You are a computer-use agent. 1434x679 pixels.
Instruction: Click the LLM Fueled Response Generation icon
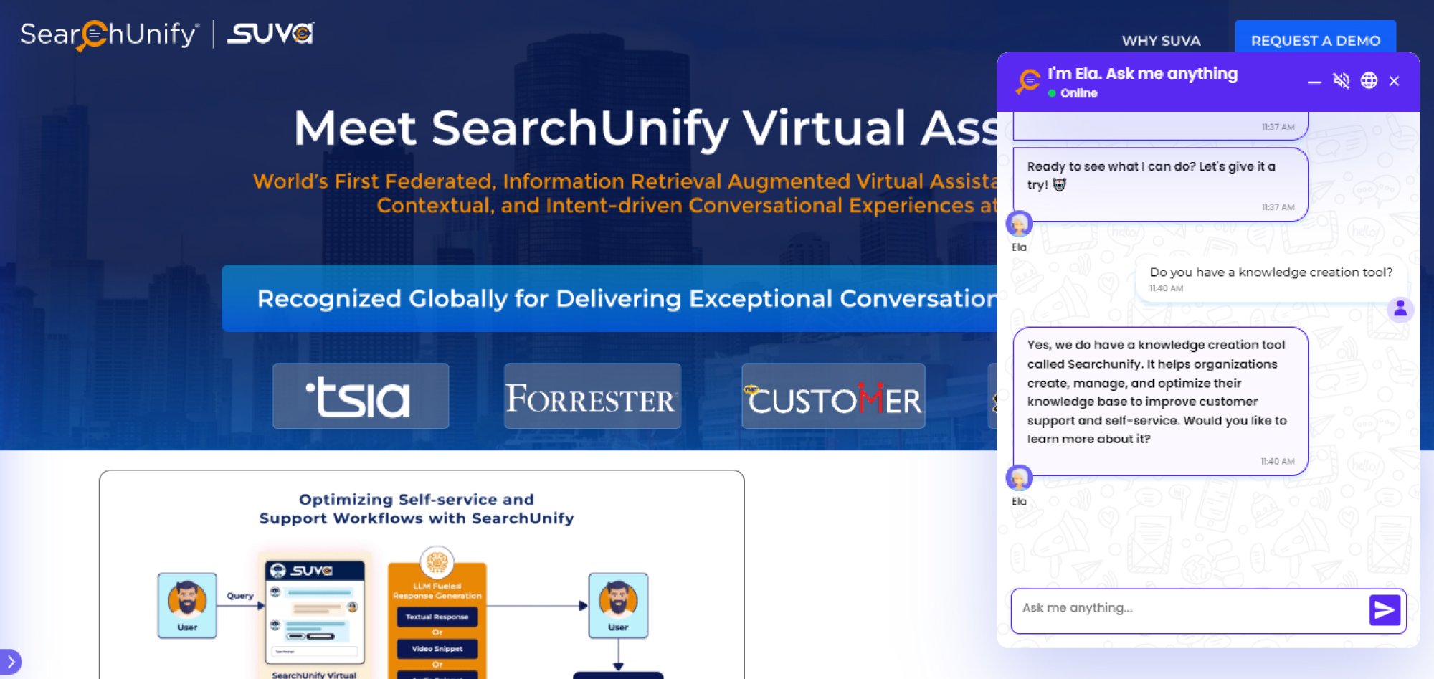(x=437, y=562)
